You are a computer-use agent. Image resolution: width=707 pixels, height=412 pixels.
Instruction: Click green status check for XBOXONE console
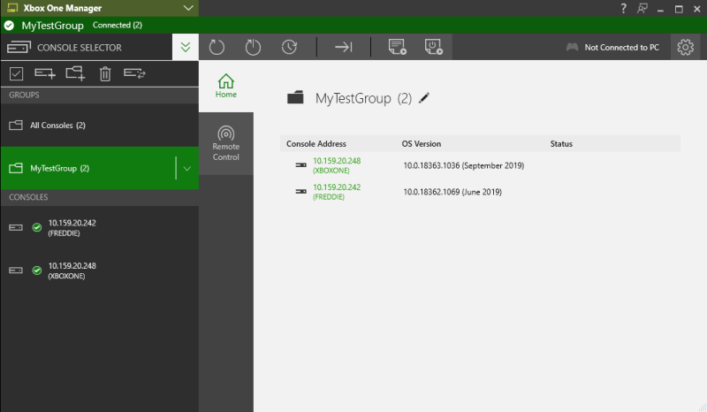(37, 271)
